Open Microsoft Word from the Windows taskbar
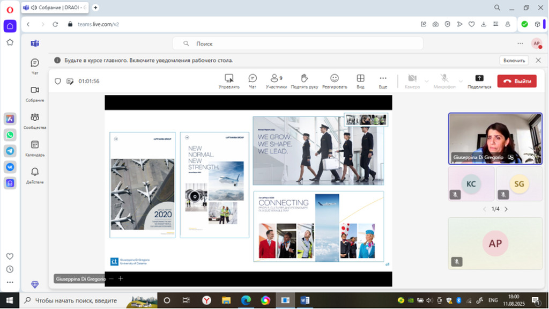Screen dimensions: 549x309 tap(304, 300)
